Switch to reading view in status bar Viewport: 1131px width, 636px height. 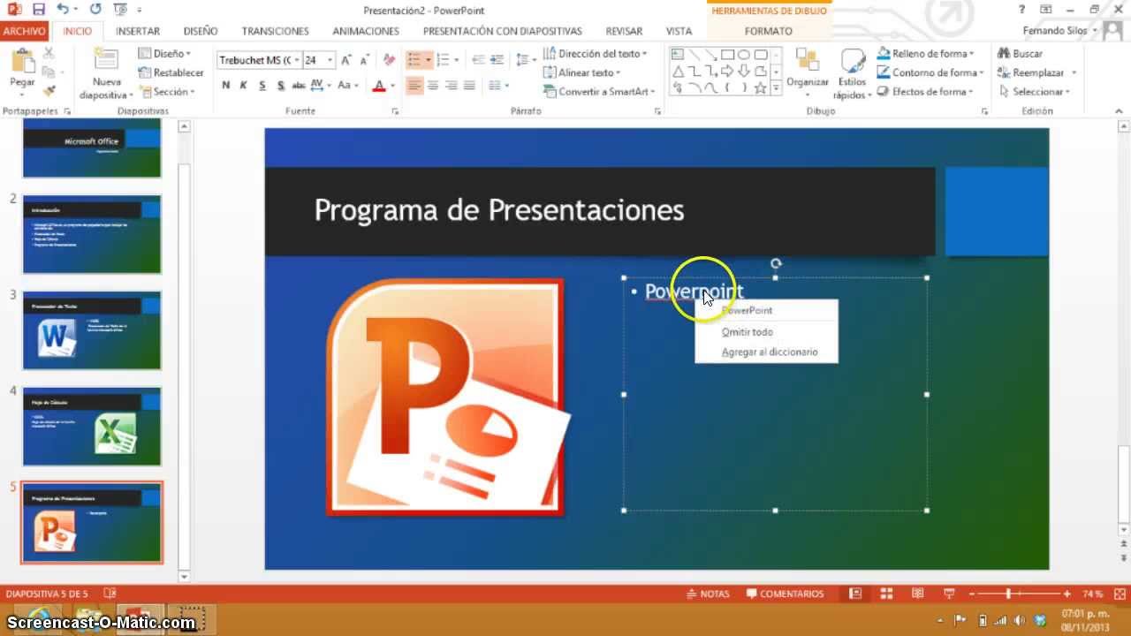coord(918,594)
